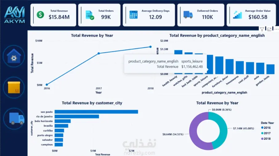Click the rio de janeiro city label
This screenshot has height=156, width=279.
pos(44,116)
